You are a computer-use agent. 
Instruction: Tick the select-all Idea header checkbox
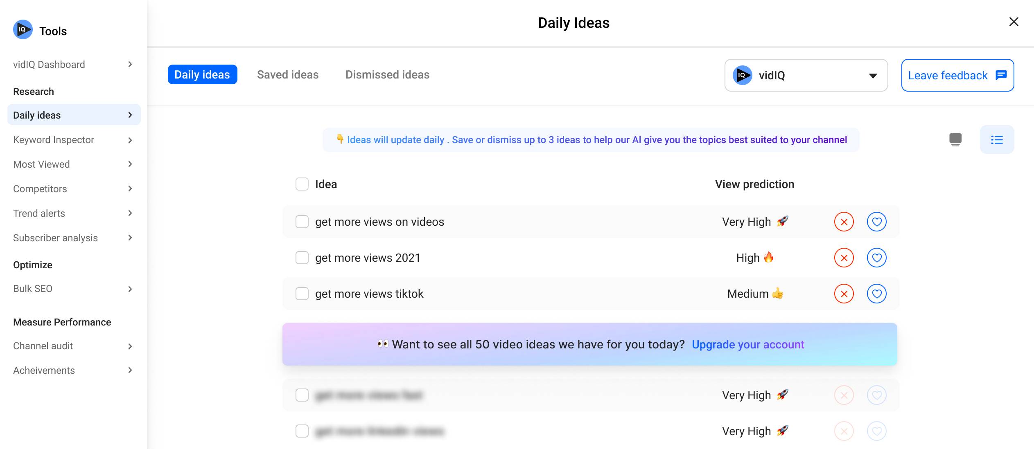302,184
